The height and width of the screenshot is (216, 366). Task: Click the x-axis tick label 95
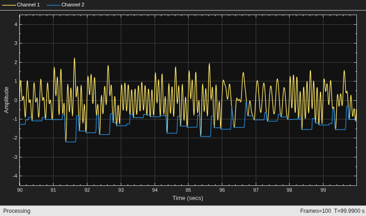coord(188,190)
